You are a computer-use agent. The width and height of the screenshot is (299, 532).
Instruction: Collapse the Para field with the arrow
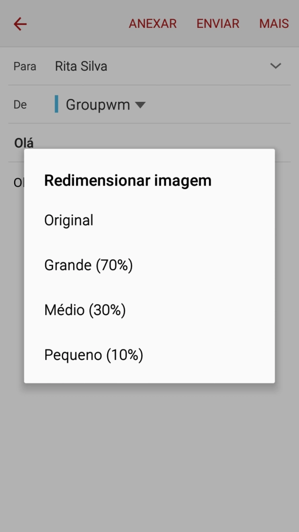275,66
